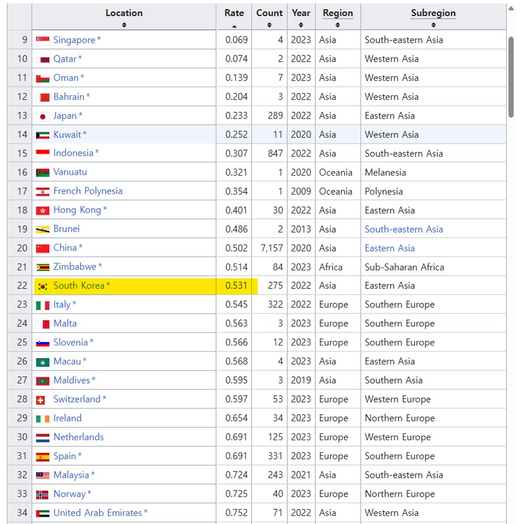Click the Singapore flag icon
This screenshot has width=520, height=524.
click(x=42, y=39)
